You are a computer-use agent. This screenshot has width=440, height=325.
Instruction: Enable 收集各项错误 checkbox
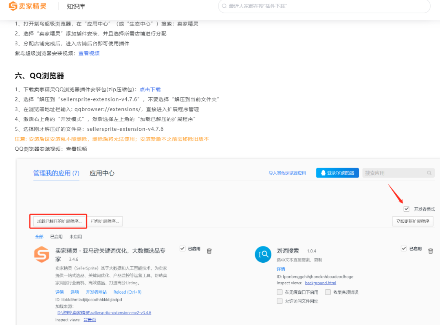(x=328, y=292)
